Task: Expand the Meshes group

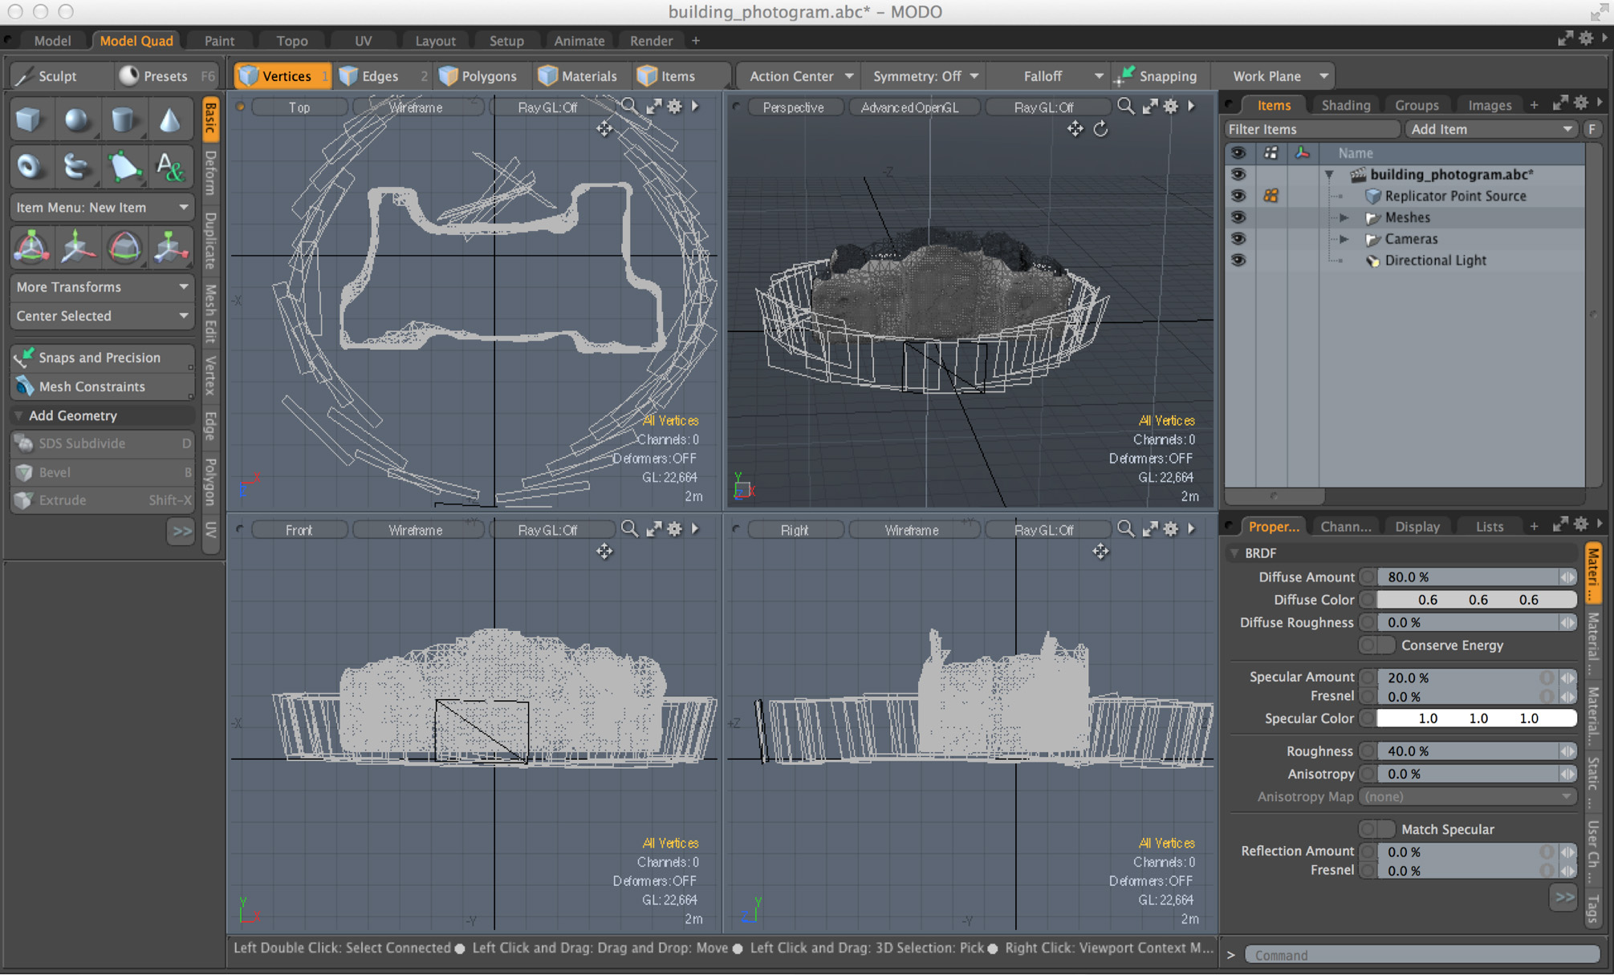Action: pos(1344,217)
